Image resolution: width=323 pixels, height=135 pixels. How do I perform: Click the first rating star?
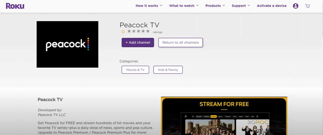tap(129, 31)
